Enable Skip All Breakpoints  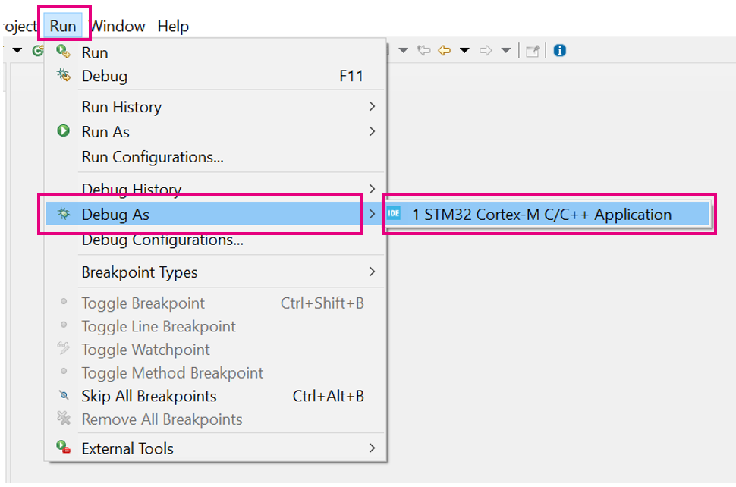click(x=149, y=396)
